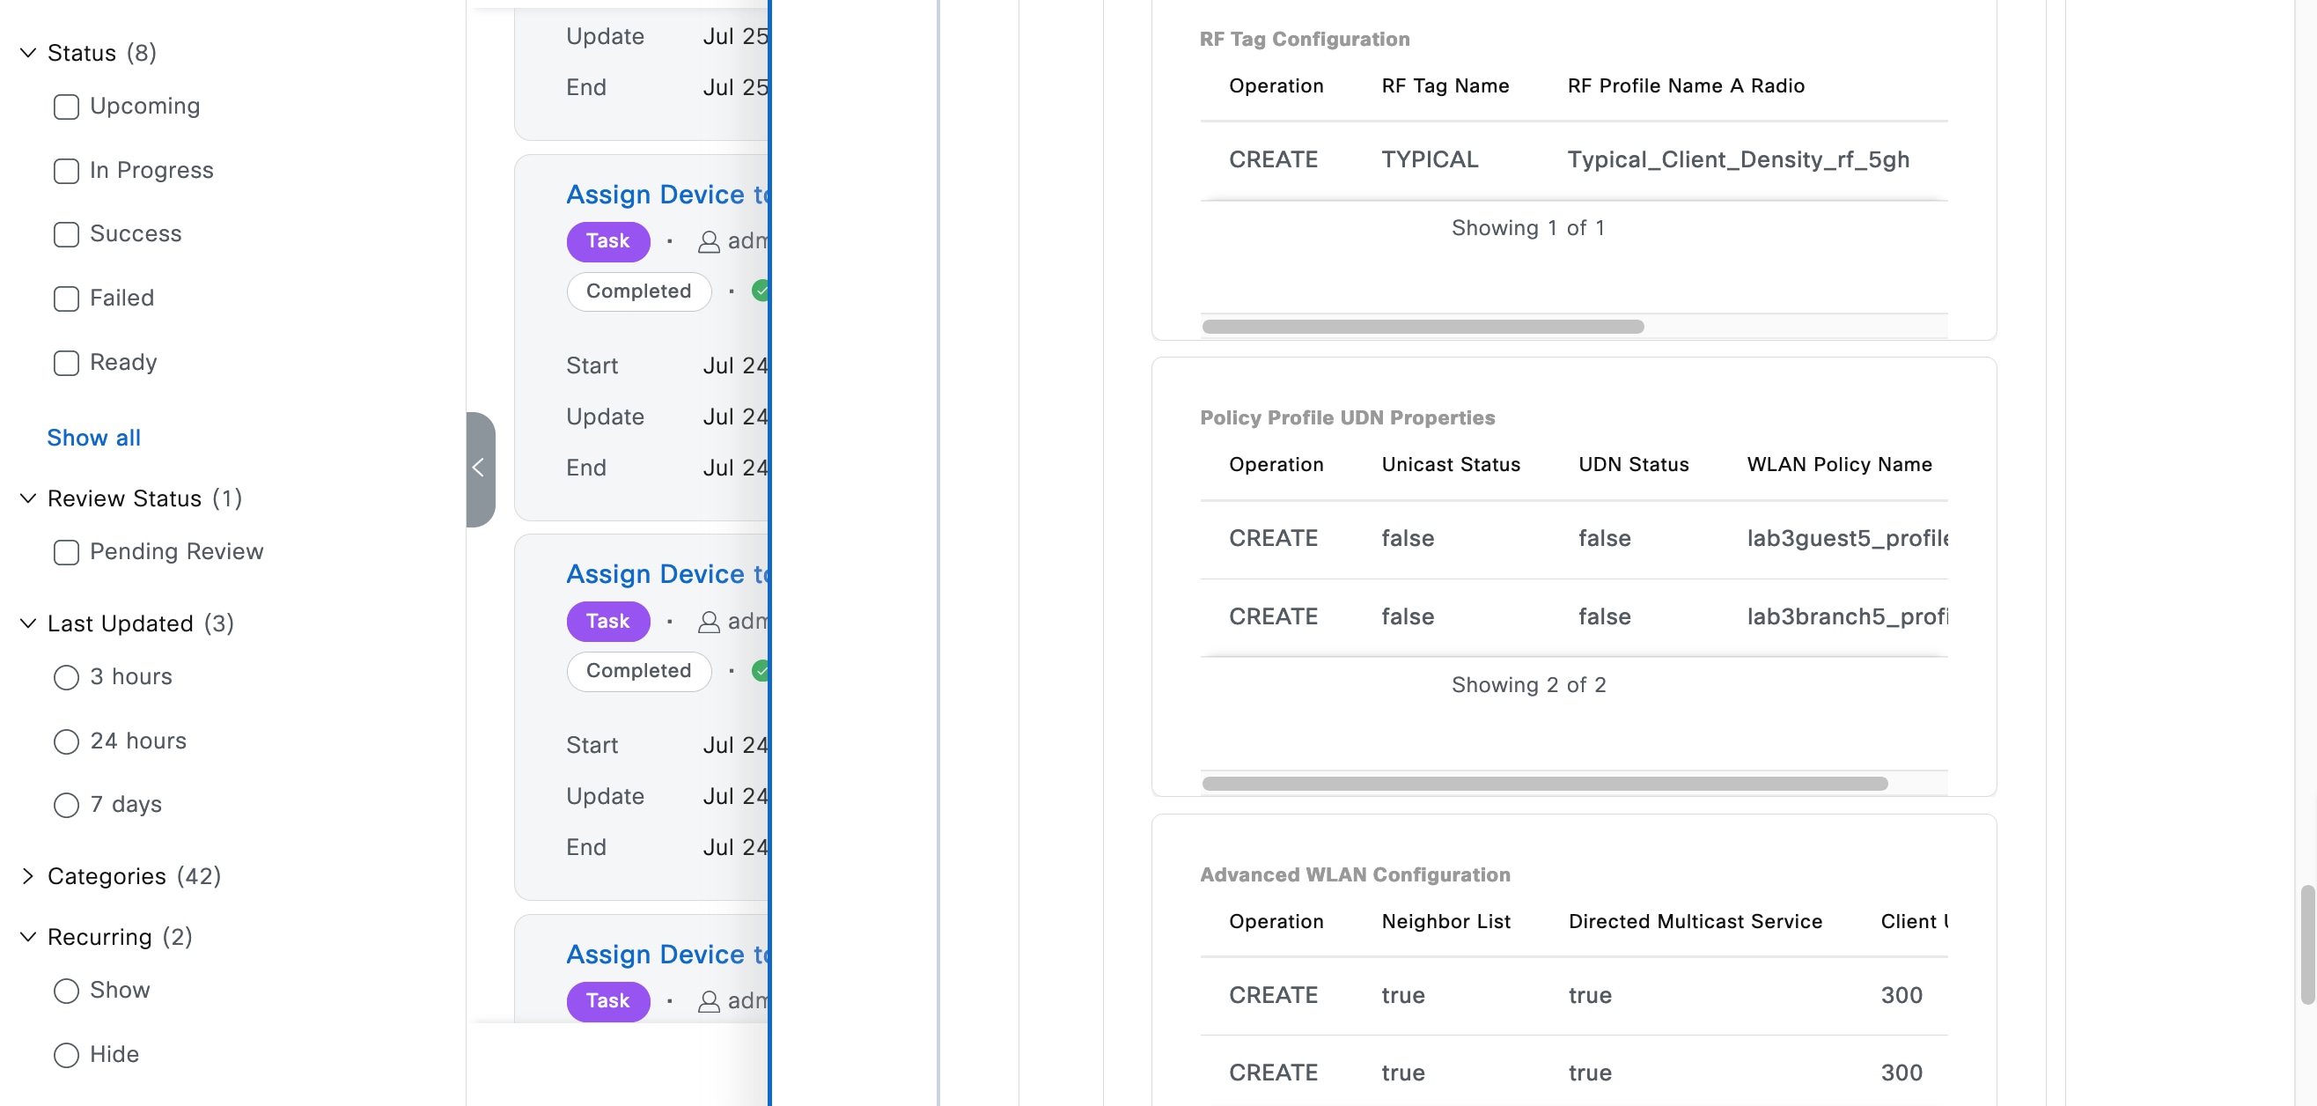Open second Assign Device task title link
The image size is (2317, 1106).
(x=666, y=574)
